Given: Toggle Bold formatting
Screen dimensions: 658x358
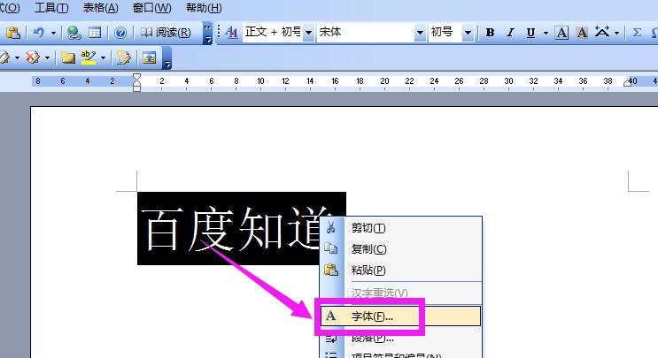Looking at the screenshot, I should click(490, 33).
